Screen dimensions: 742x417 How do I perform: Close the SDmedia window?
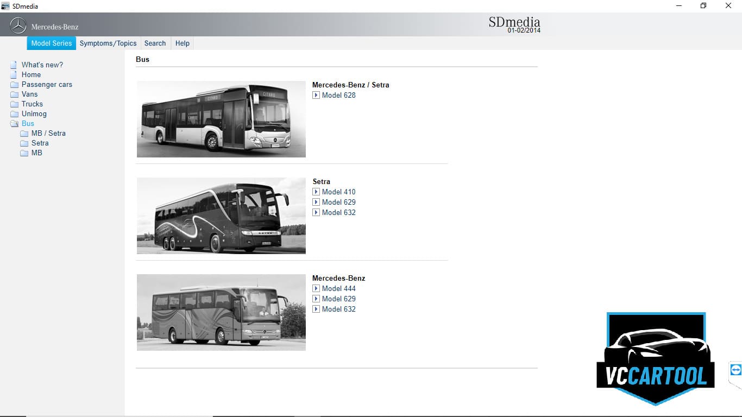728,6
